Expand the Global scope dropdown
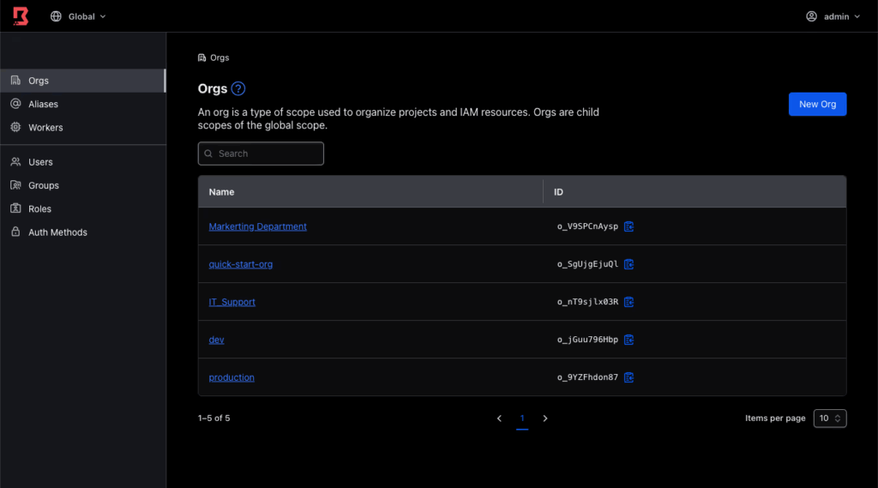This screenshot has height=488, width=878. (78, 16)
